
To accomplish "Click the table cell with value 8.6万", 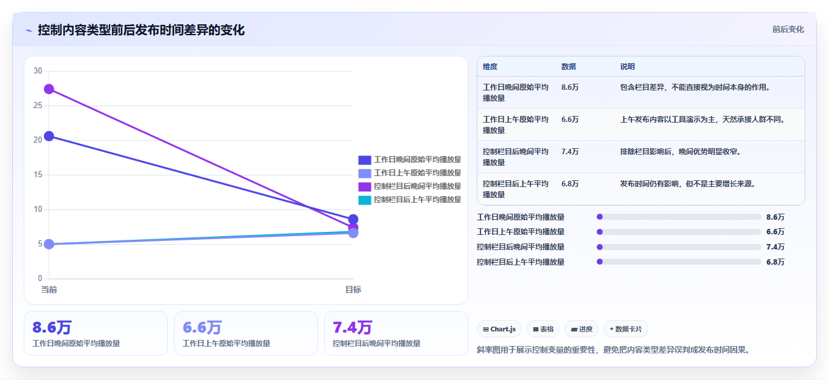I will click(570, 87).
